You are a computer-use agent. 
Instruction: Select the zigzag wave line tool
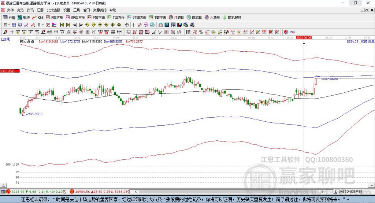(x=160, y=32)
